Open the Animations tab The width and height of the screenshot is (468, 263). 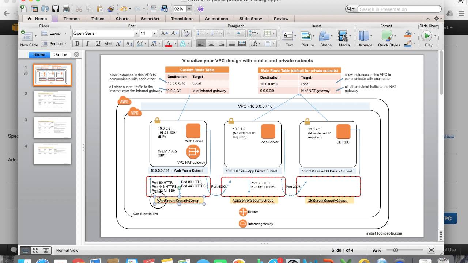(x=216, y=19)
